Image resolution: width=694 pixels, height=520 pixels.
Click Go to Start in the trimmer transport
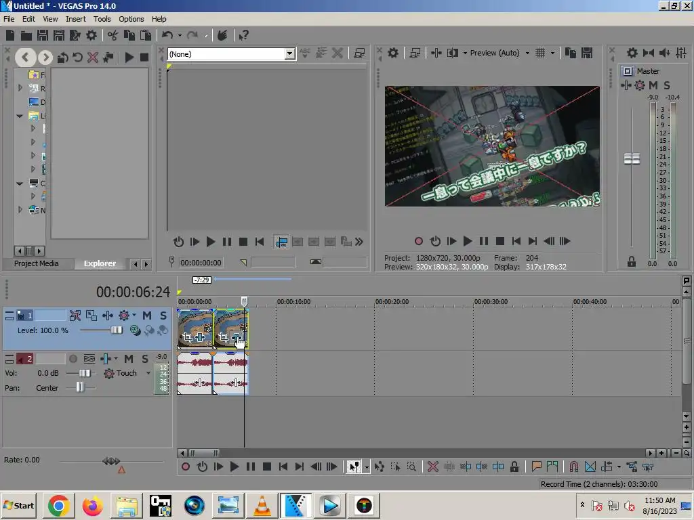260,242
